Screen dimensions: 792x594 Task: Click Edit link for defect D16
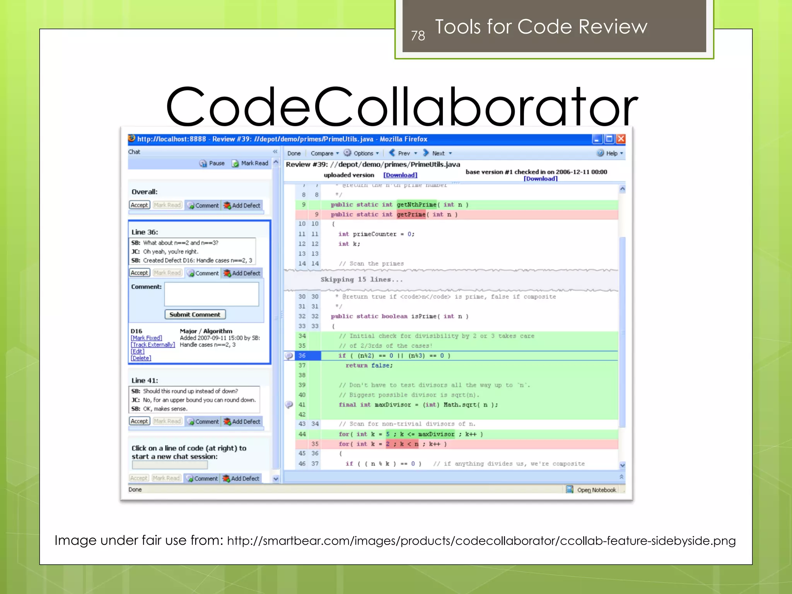[x=137, y=351]
